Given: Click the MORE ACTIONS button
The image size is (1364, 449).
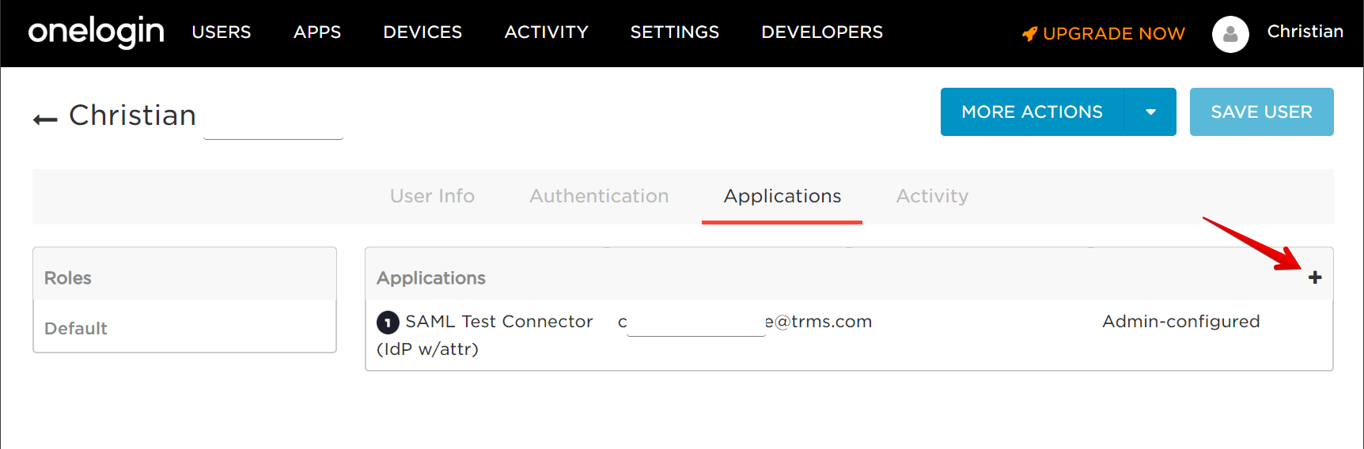Looking at the screenshot, I should click(1032, 112).
